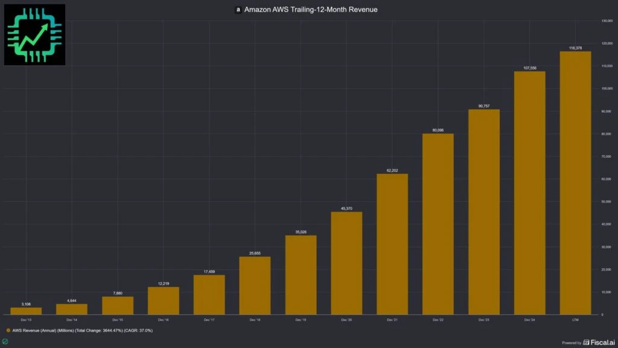618x348 pixels.
Task: Select the Dec '19 revenue bar
Action: click(x=301, y=274)
